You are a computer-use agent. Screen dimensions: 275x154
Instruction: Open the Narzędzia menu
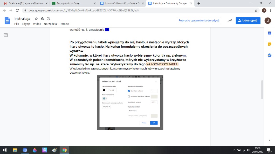pyautogui.click(x=50, y=24)
